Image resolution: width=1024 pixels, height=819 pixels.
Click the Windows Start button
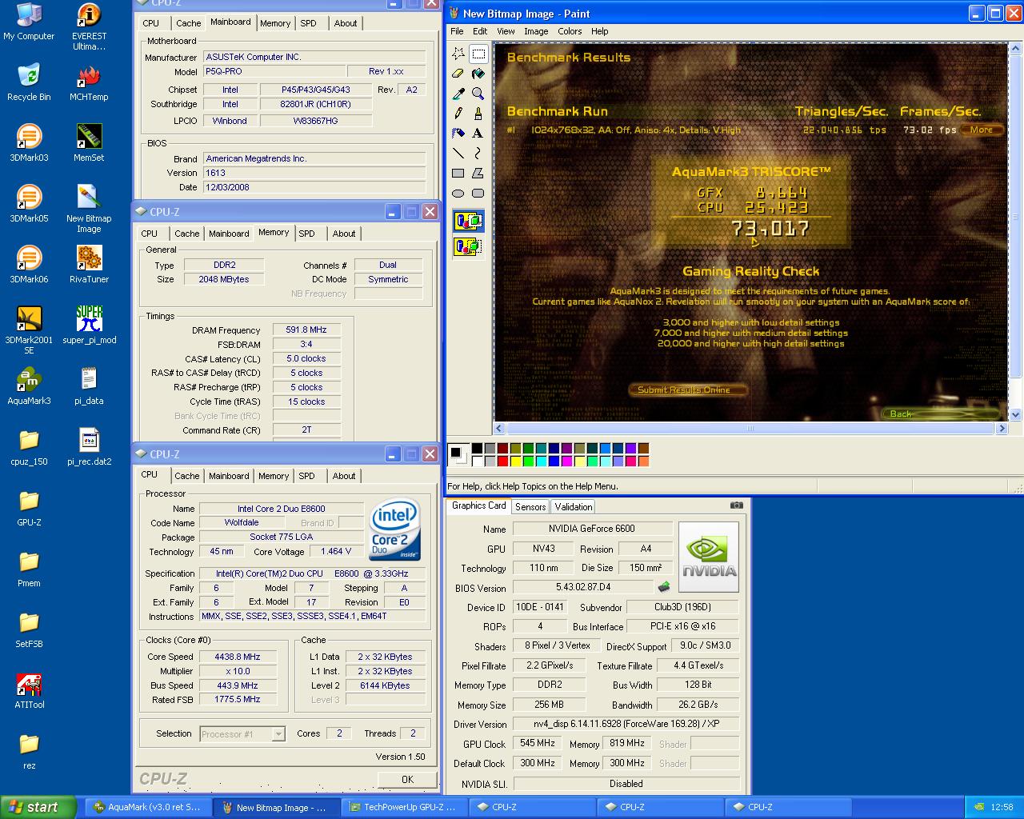click(38, 807)
